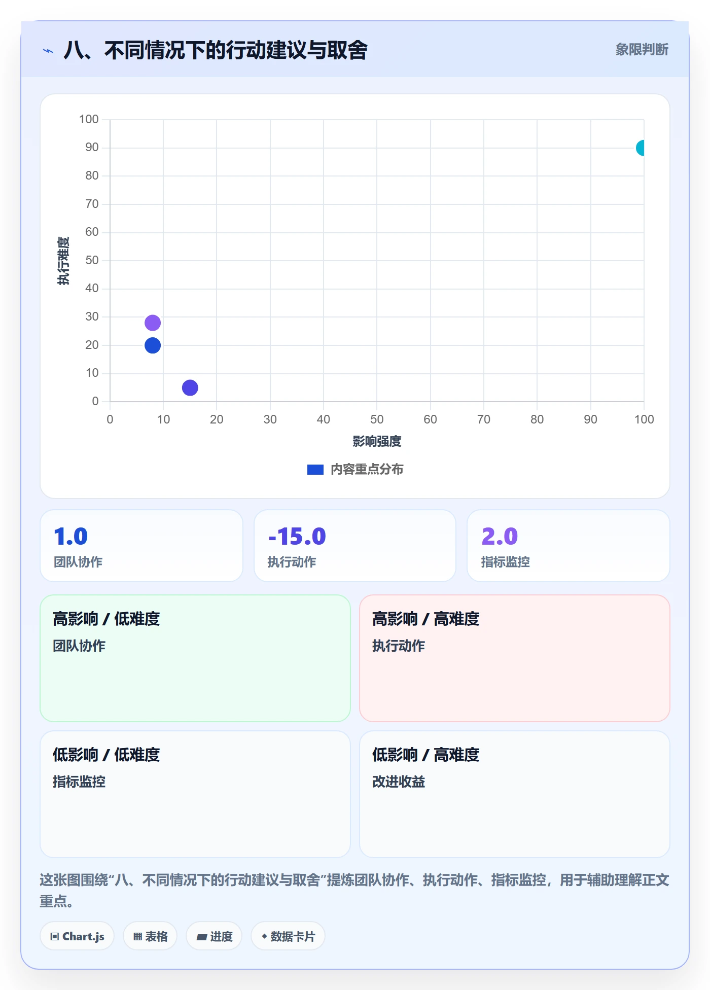Click the table icon in 表格 chip
This screenshot has width=710, height=990.
(137, 937)
